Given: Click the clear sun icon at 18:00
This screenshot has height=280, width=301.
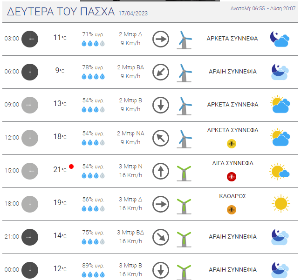Looking at the screenshot, I should coord(281,204).
